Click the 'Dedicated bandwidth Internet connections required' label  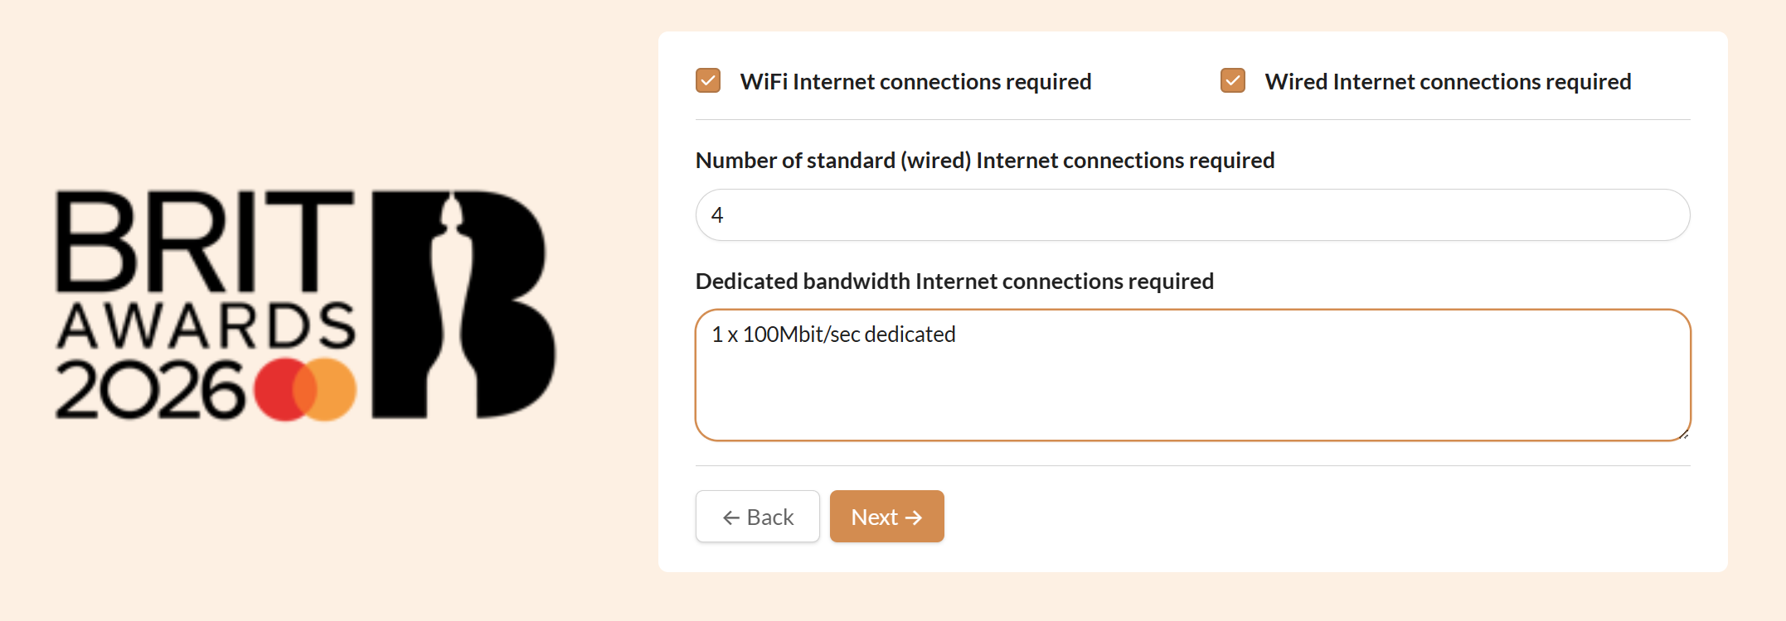tap(954, 281)
